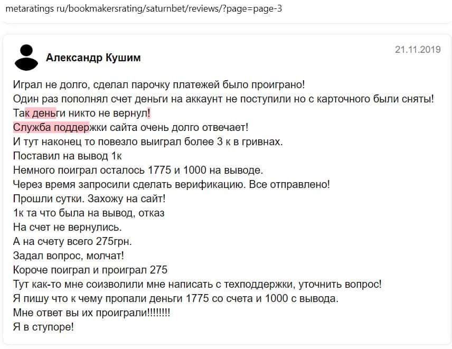Click the line "И тут наконец то повезло"
The width and height of the screenshot is (452, 349).
click(148, 142)
